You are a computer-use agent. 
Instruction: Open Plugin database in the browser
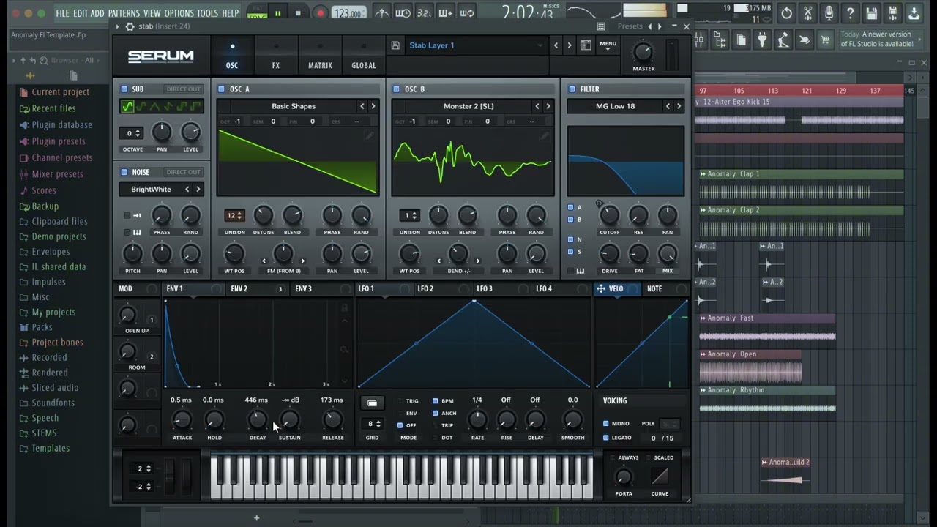pyautogui.click(x=61, y=125)
